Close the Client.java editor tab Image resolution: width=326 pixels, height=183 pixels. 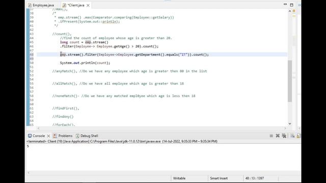point(88,6)
